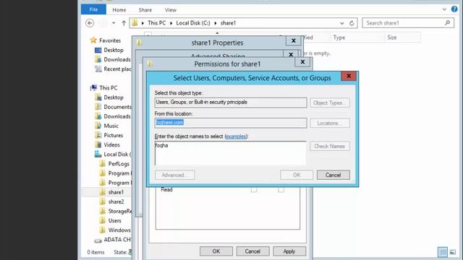Cancel the Select Users dialog
This screenshot has height=260, width=463.
(333, 175)
